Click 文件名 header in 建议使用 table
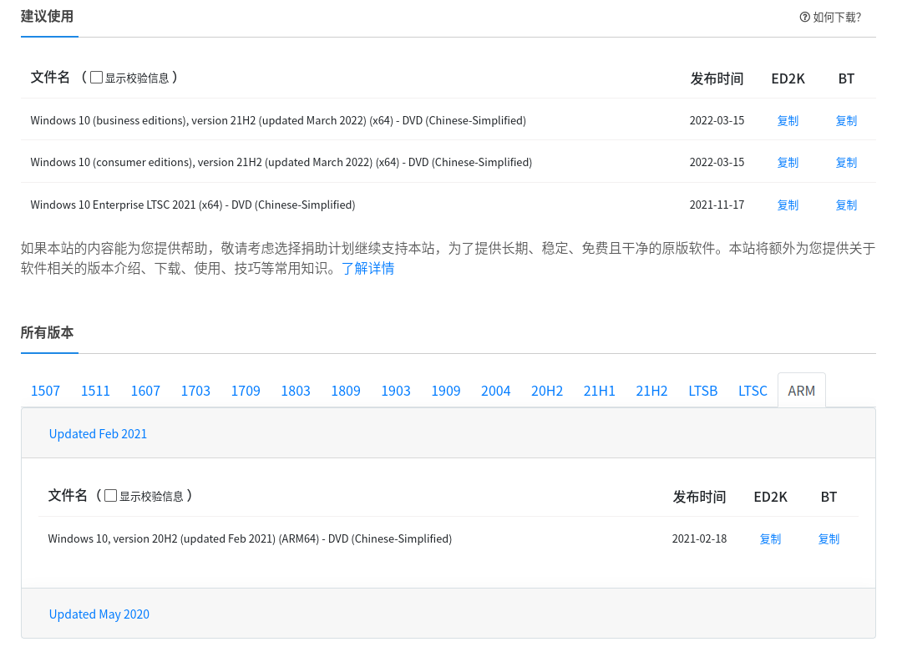 (x=50, y=77)
